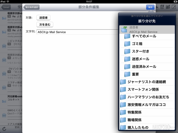
Task: Click folder icon beside ジャーナリストの連絡網
Action: [123, 82]
